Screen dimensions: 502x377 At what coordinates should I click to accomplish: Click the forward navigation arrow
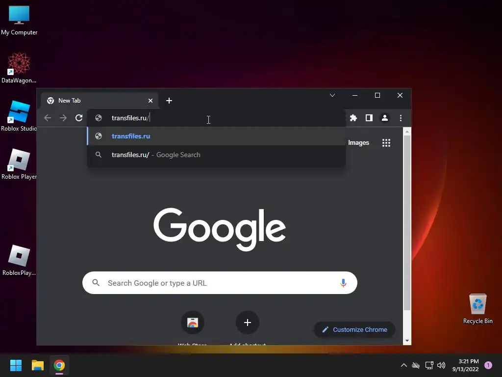pos(63,118)
